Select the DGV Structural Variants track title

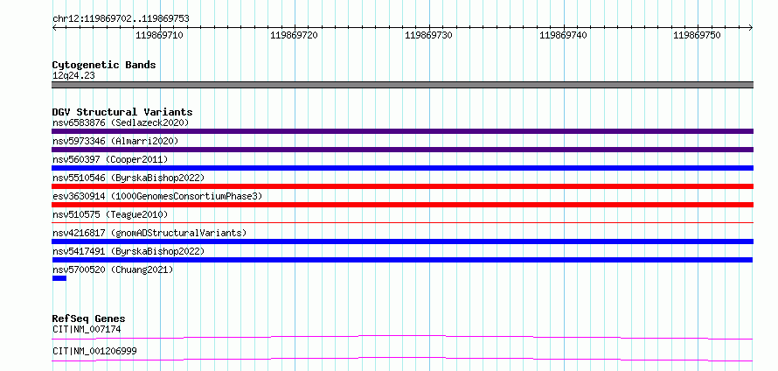click(x=122, y=112)
